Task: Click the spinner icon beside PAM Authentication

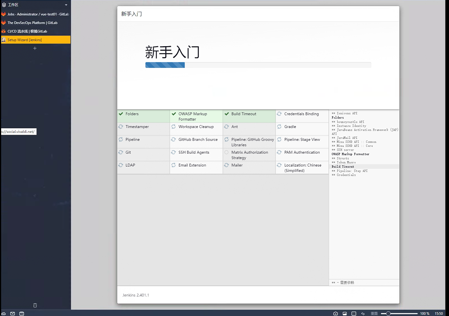Action: [x=279, y=152]
